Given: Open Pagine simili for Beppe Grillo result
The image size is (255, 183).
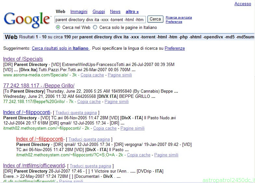Looking at the screenshot, I should (117, 101).
